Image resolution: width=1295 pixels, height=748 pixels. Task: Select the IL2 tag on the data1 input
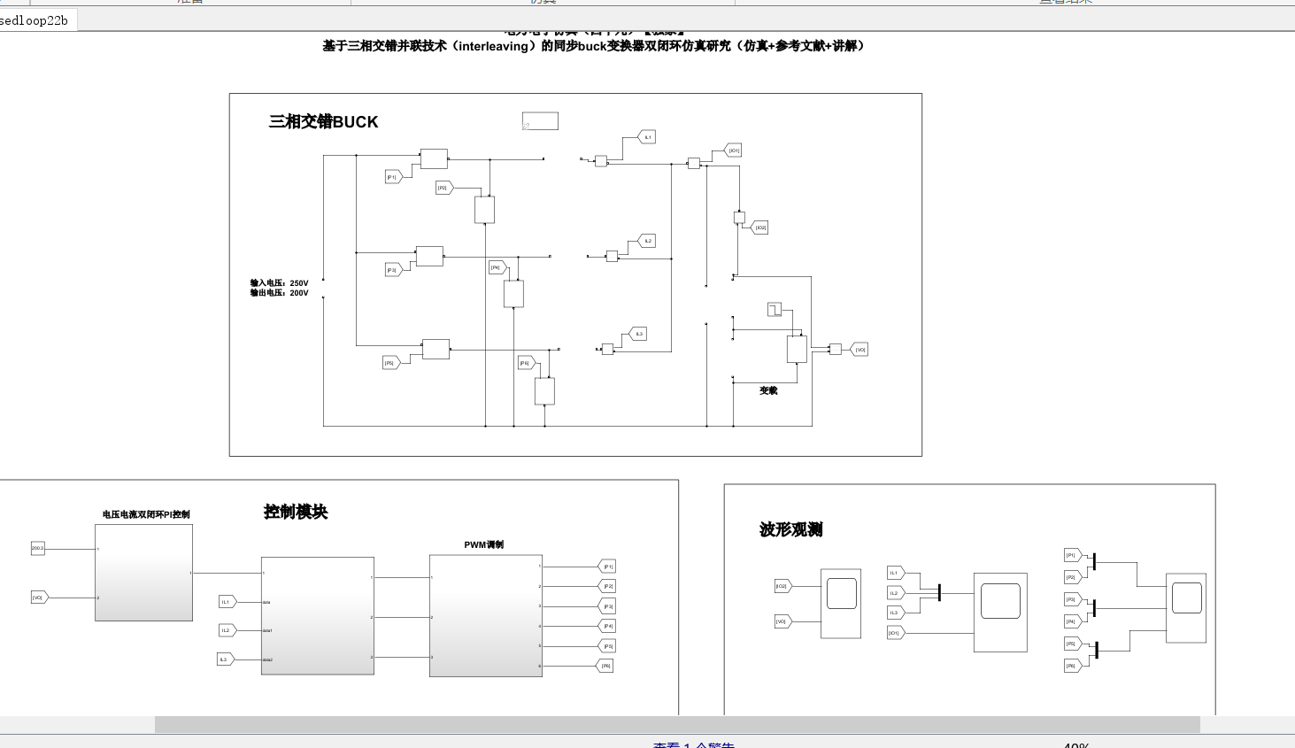227,630
